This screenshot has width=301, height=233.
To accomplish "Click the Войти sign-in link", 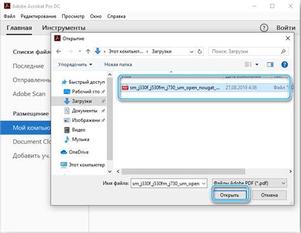I will [286, 28].
